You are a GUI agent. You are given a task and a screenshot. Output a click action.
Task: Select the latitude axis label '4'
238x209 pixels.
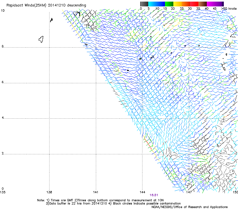pyautogui.click(x=3, y=118)
